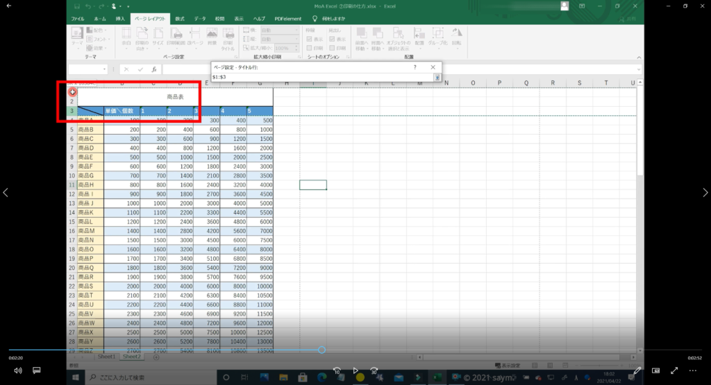711x385 pixels.
Task: Switch to the 数式 (Formulas) ribbon tab
Action: pyautogui.click(x=180, y=19)
